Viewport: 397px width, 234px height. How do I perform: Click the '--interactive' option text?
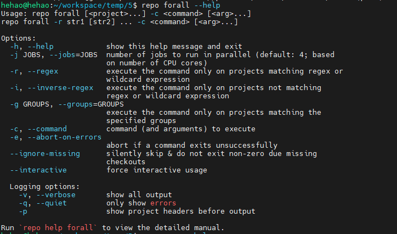(x=38, y=170)
